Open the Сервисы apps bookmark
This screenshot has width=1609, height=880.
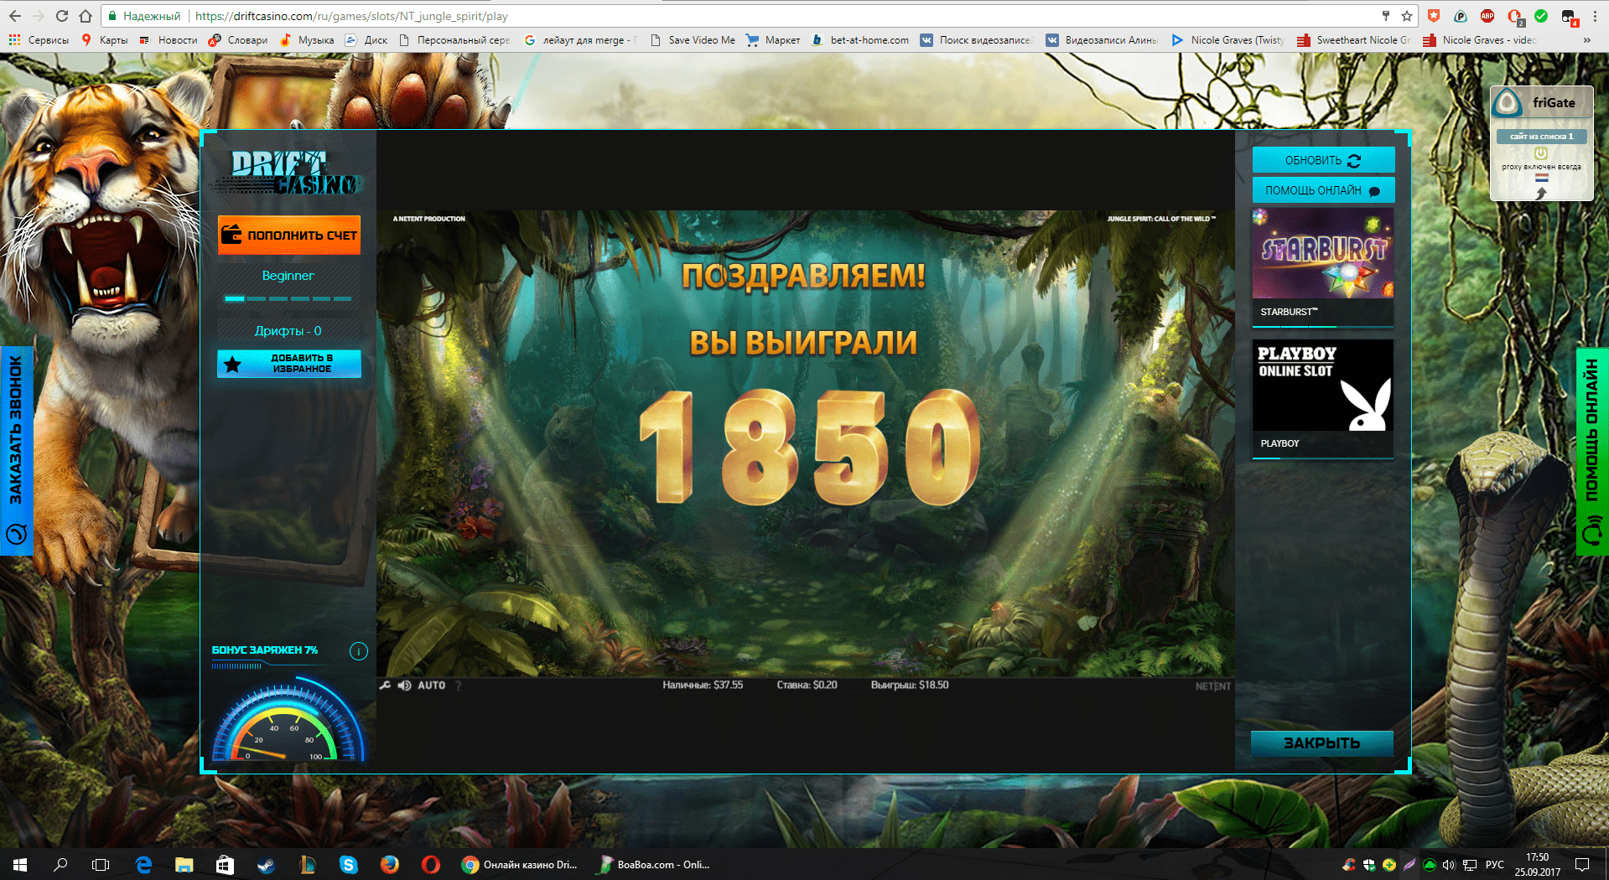point(39,40)
